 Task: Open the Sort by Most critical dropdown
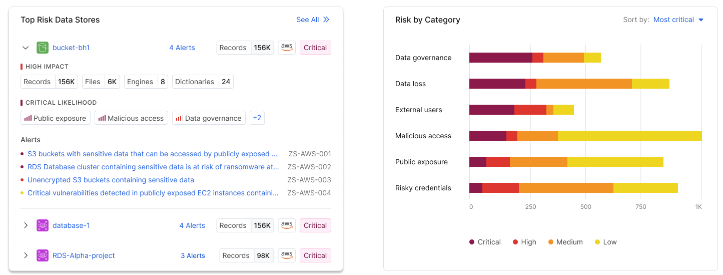(678, 20)
